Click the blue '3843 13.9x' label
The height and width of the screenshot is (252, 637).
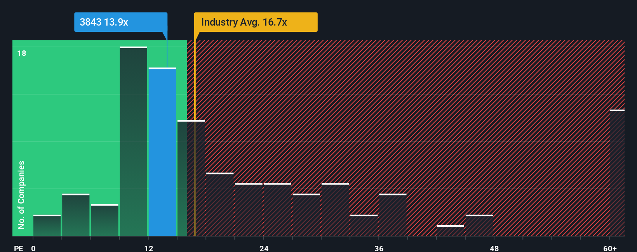click(x=121, y=22)
